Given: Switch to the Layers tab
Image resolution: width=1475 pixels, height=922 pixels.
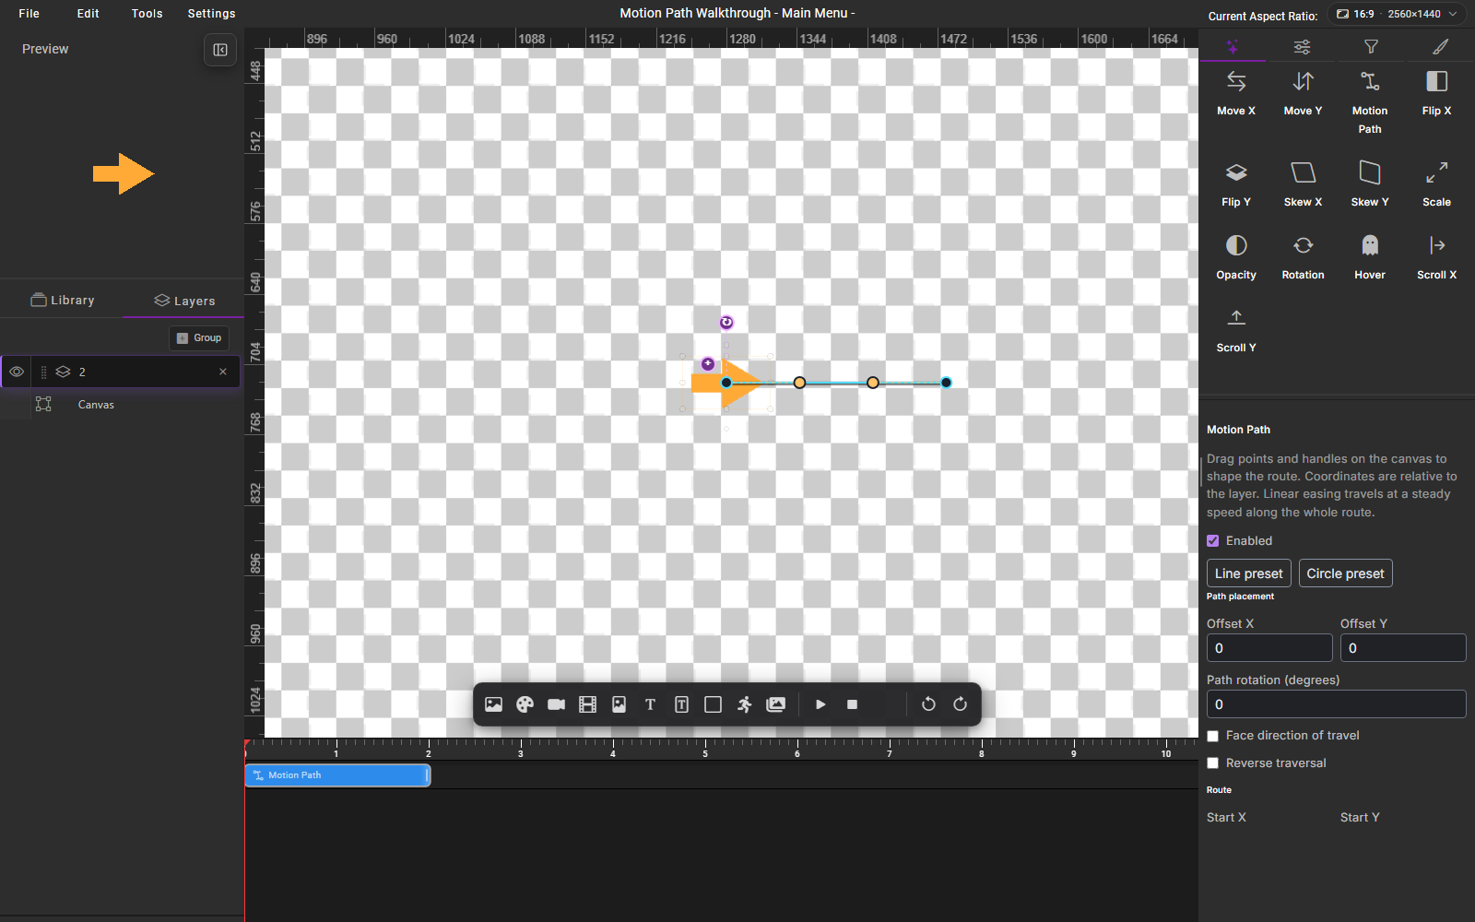Looking at the screenshot, I should tap(184, 301).
